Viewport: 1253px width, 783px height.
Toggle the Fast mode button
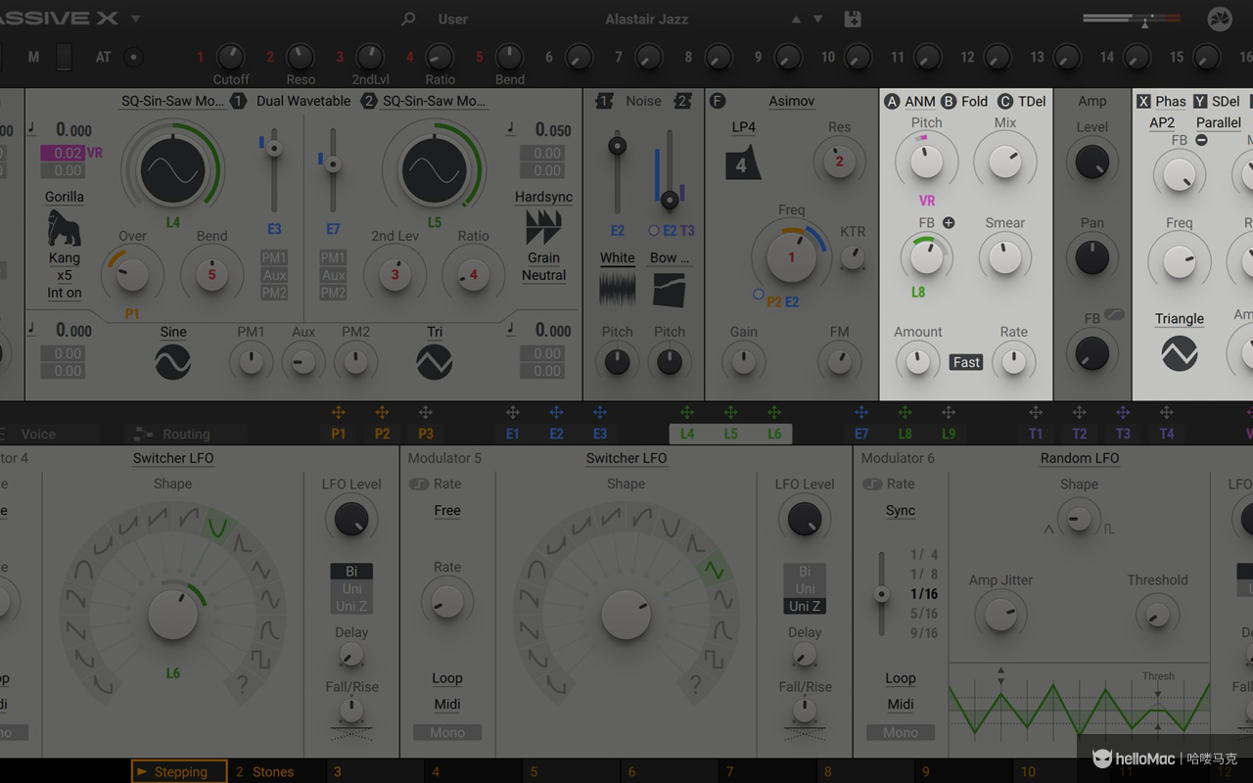coord(966,362)
